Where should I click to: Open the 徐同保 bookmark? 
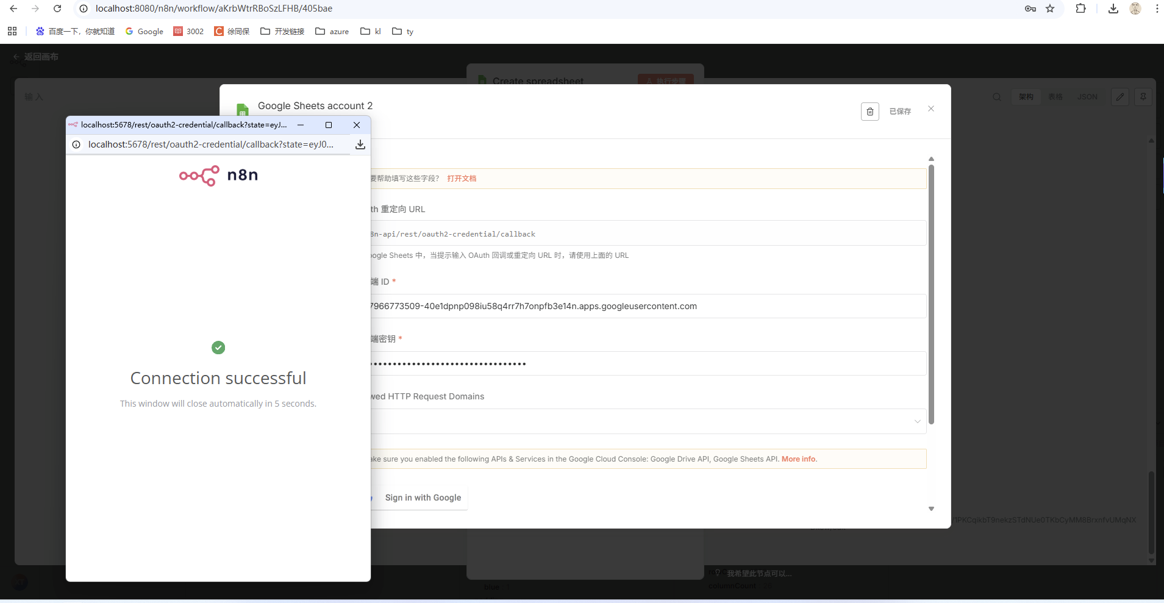pos(232,31)
